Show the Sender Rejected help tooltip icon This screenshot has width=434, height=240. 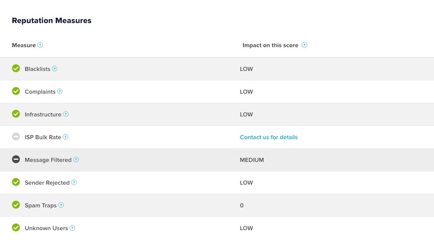point(74,182)
